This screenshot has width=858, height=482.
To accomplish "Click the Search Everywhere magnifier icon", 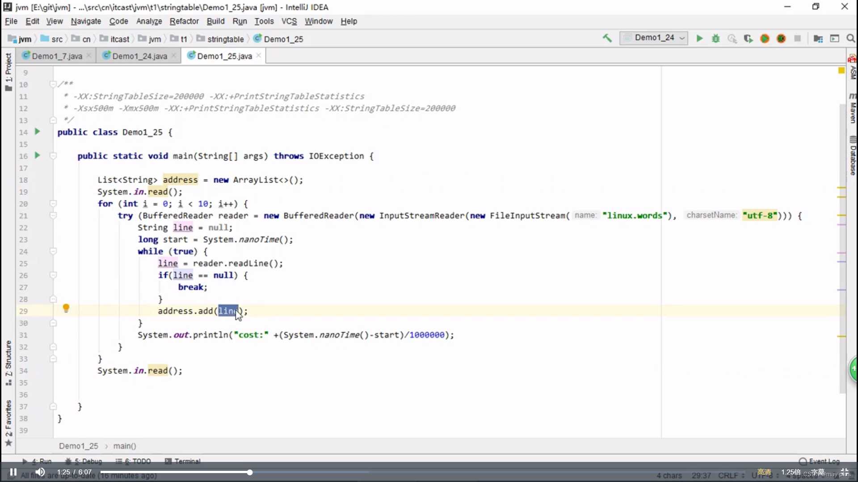I will (x=850, y=39).
